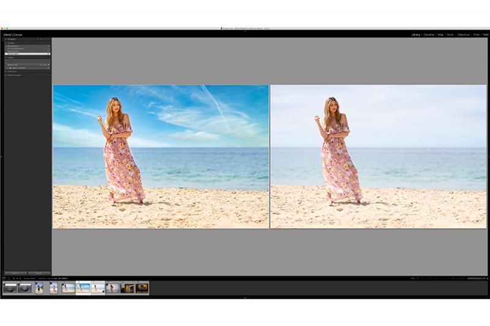Click the Export button

point(39,273)
